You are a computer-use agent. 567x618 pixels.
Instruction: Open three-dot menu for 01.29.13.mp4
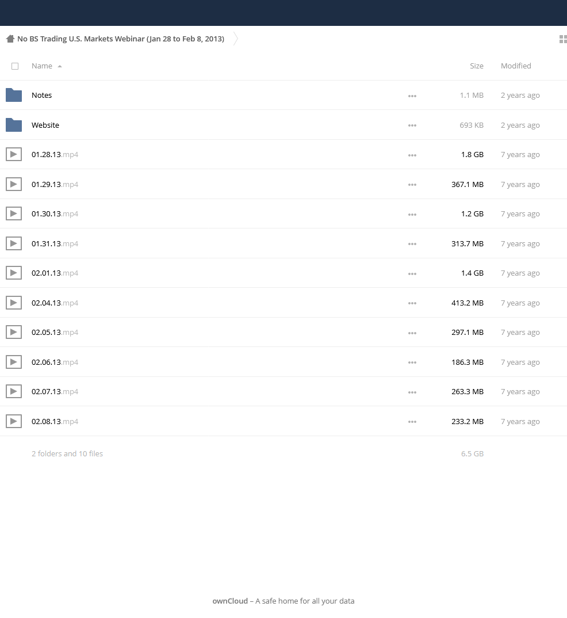coord(412,185)
